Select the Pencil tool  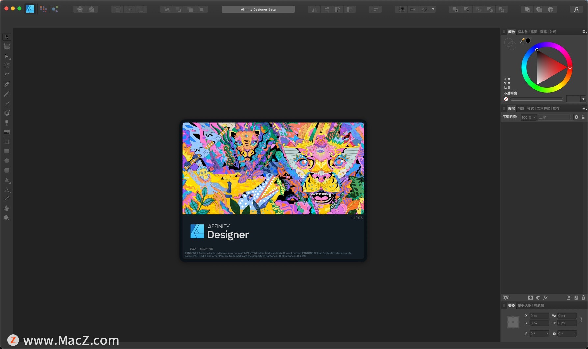coord(7,94)
